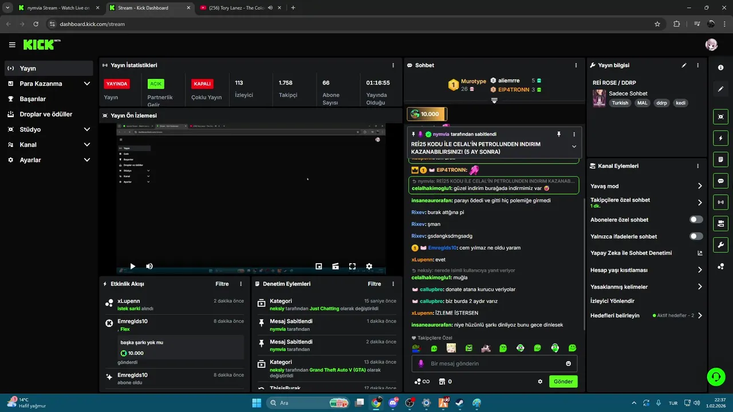
Task: Click the info icon in right toolbar
Action: pyautogui.click(x=720, y=68)
